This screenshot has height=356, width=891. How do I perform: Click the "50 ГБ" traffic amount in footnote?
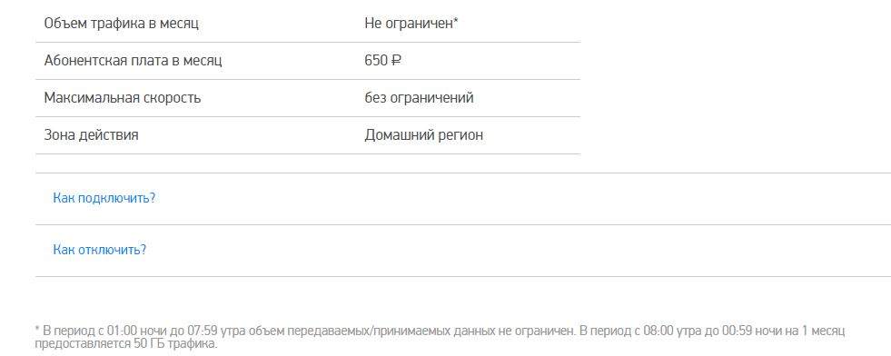(147, 344)
